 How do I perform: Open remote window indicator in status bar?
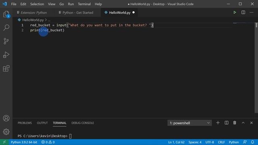pos(4,142)
